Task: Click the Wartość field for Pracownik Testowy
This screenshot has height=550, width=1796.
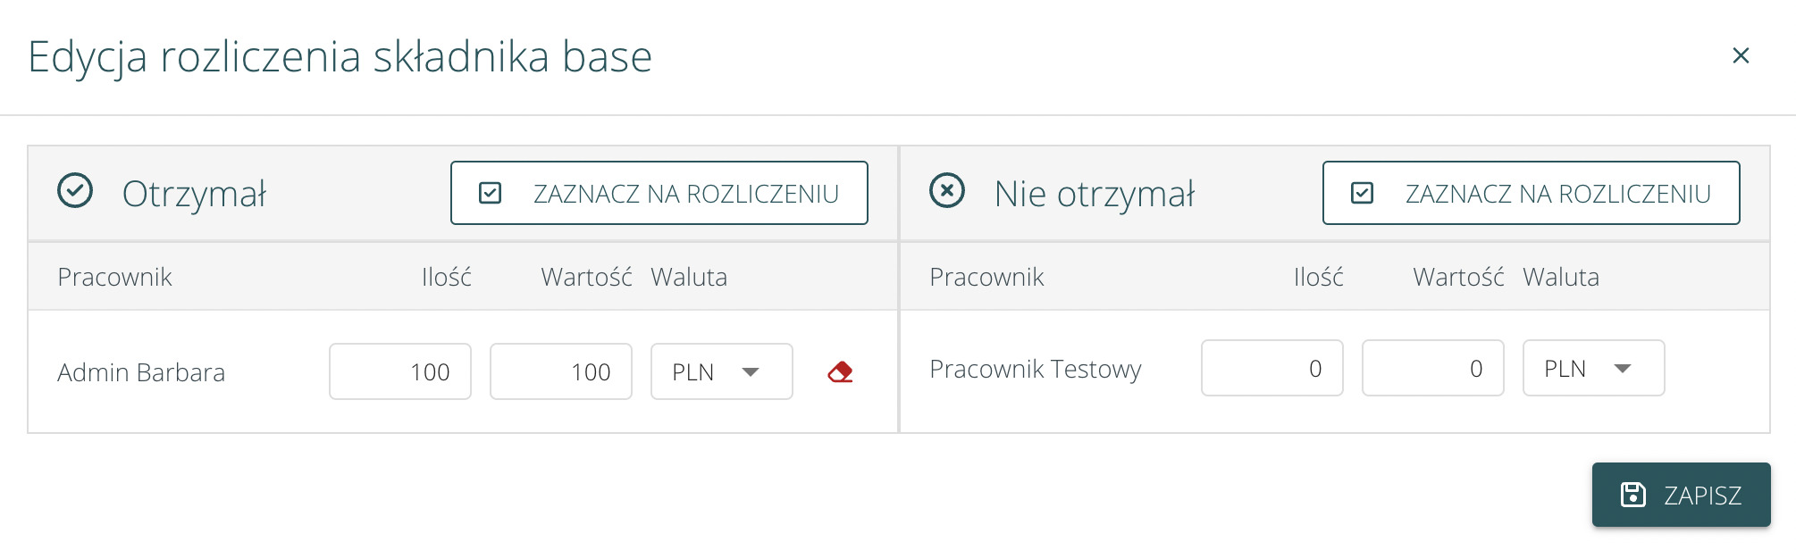Action: (x=1433, y=368)
